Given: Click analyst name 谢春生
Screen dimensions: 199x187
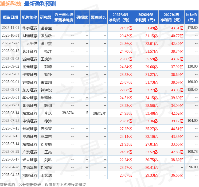Looking at the screenshot, I should [x=46, y=28].
